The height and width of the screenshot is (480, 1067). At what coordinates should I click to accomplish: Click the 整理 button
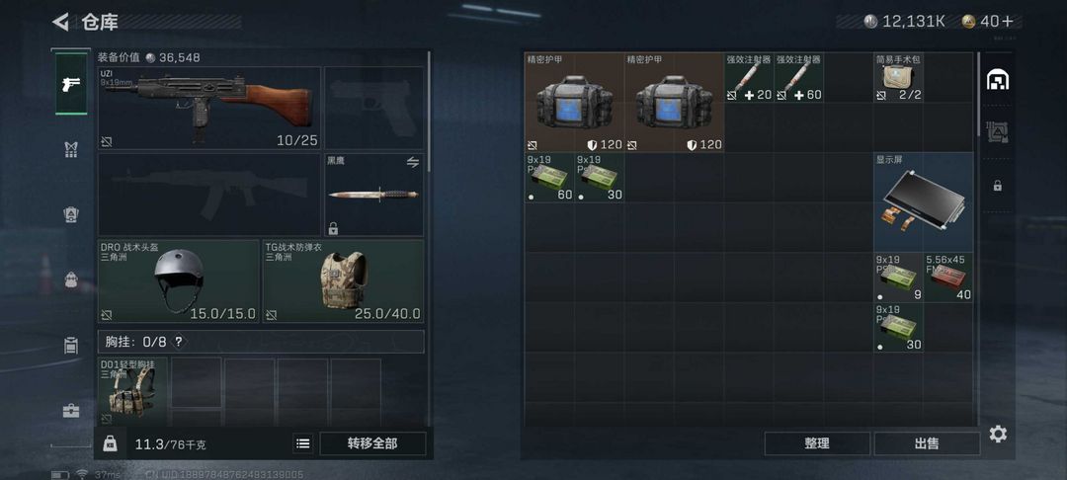[817, 443]
